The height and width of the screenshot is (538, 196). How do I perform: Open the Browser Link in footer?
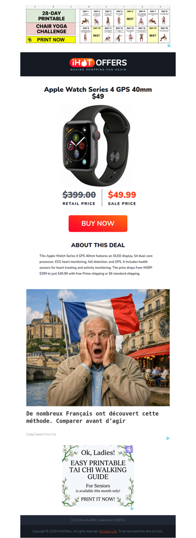(x=108, y=531)
